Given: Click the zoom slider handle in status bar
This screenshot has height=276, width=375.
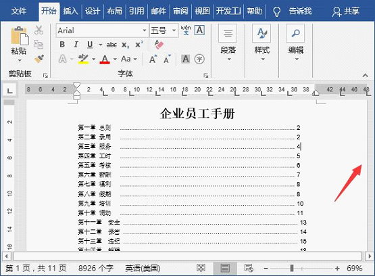Looking at the screenshot, I should click(x=292, y=268).
